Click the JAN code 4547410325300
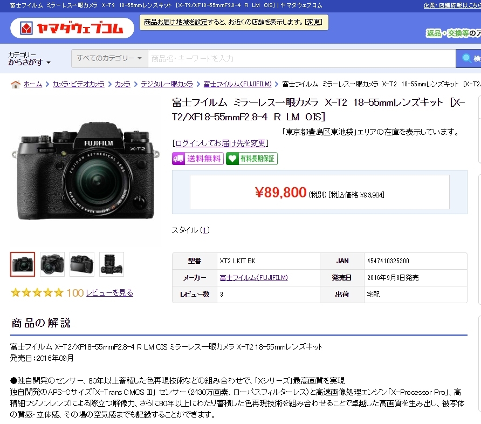The height and width of the screenshot is (424, 481). (x=388, y=261)
